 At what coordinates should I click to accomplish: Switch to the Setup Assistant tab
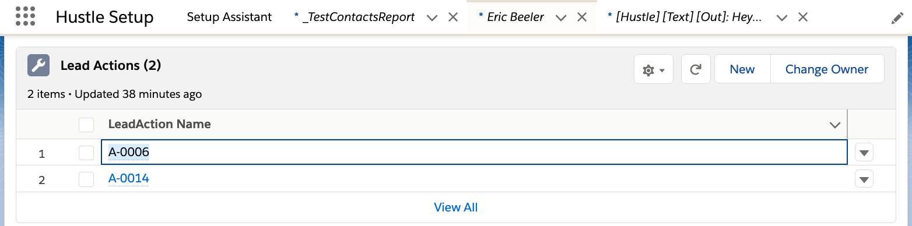229,17
